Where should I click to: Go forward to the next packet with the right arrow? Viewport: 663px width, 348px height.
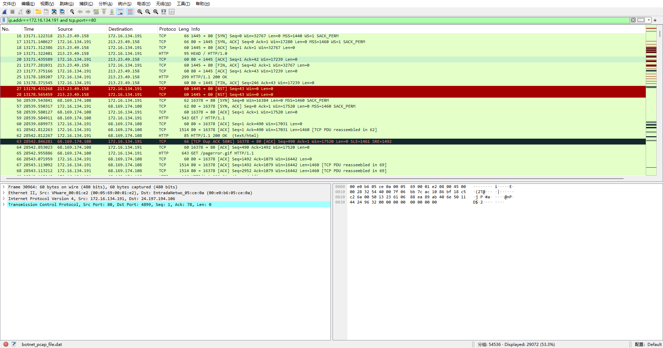pyautogui.click(x=88, y=12)
